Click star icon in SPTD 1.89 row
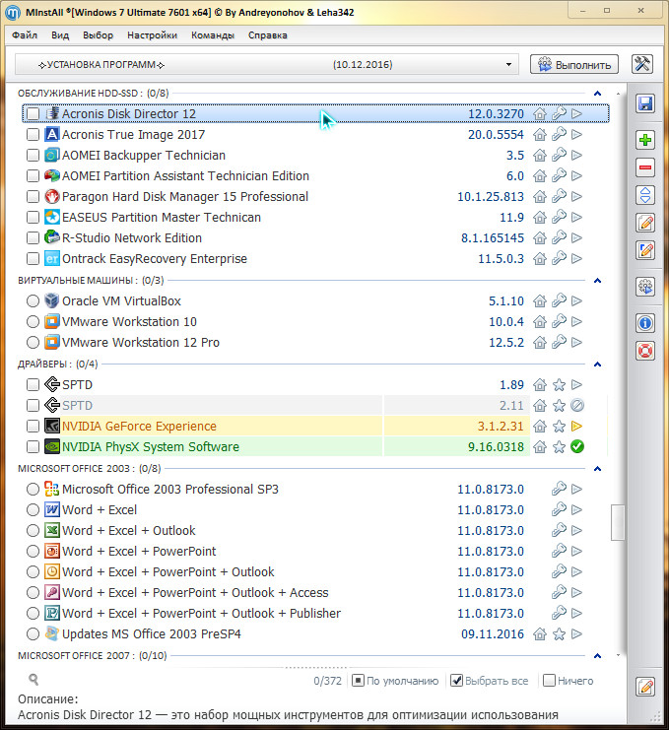Image resolution: width=669 pixels, height=730 pixels. [559, 385]
